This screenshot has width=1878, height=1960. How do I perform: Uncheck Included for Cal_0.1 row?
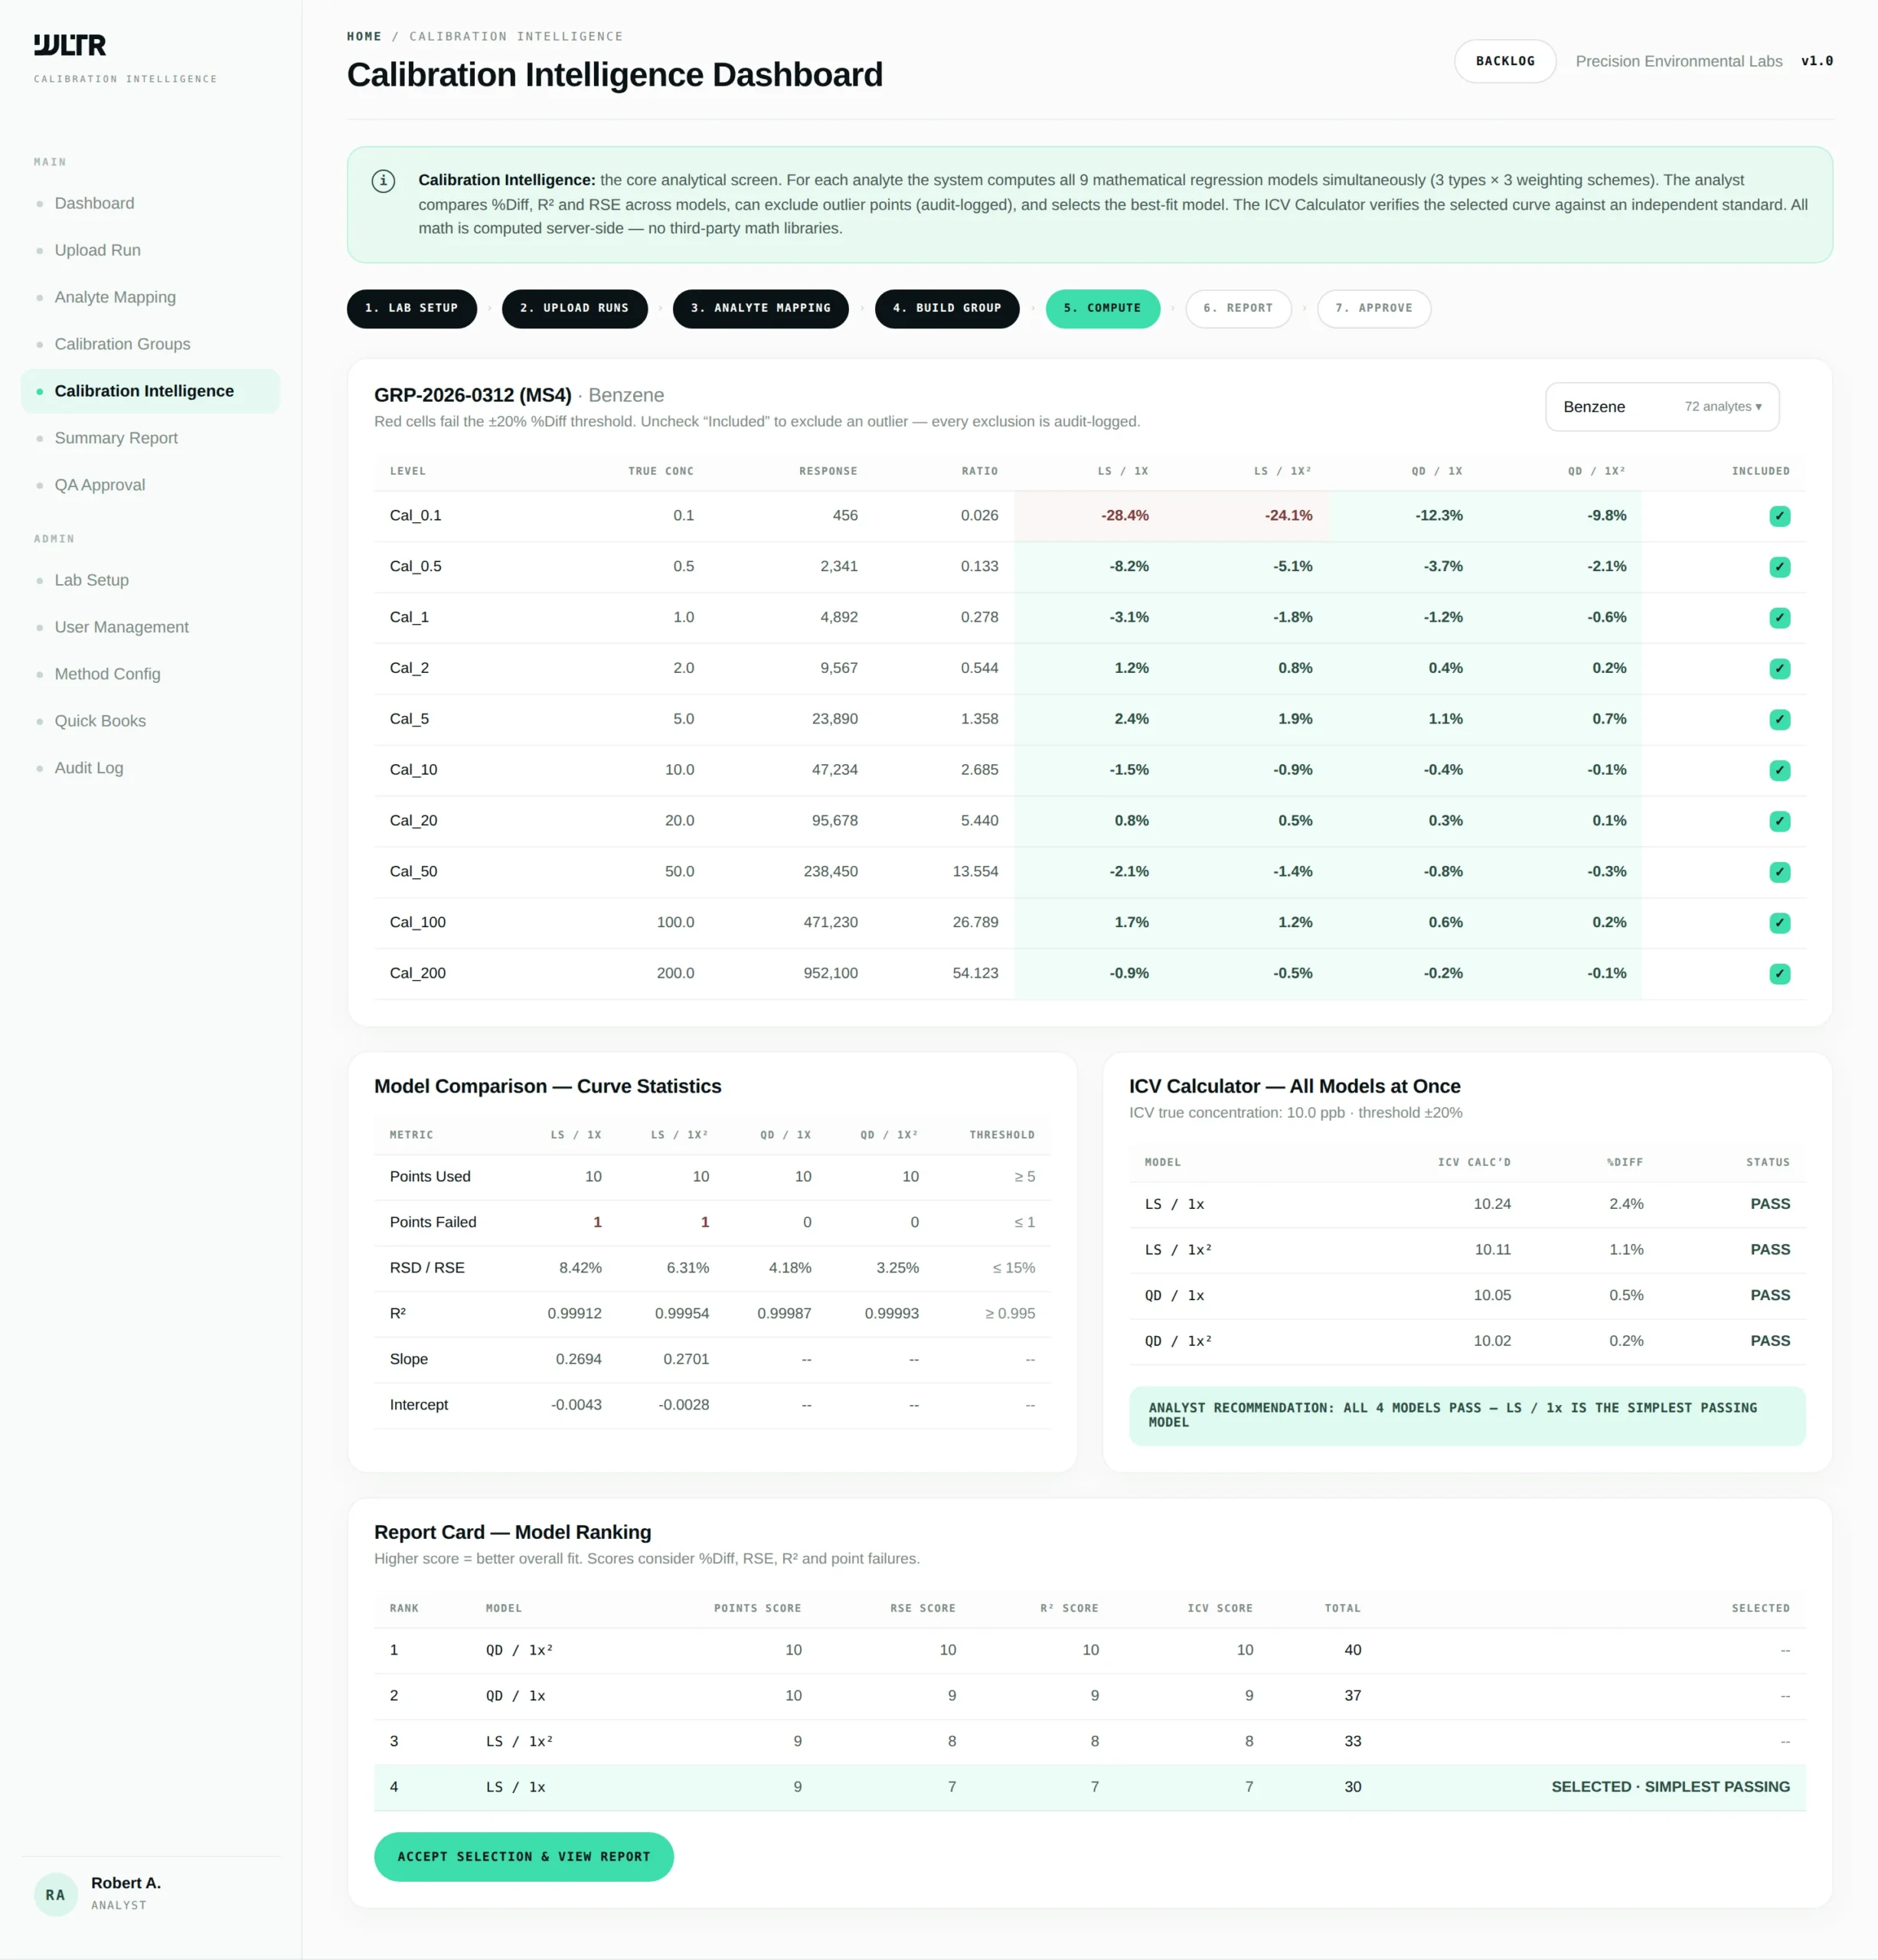(x=1779, y=516)
